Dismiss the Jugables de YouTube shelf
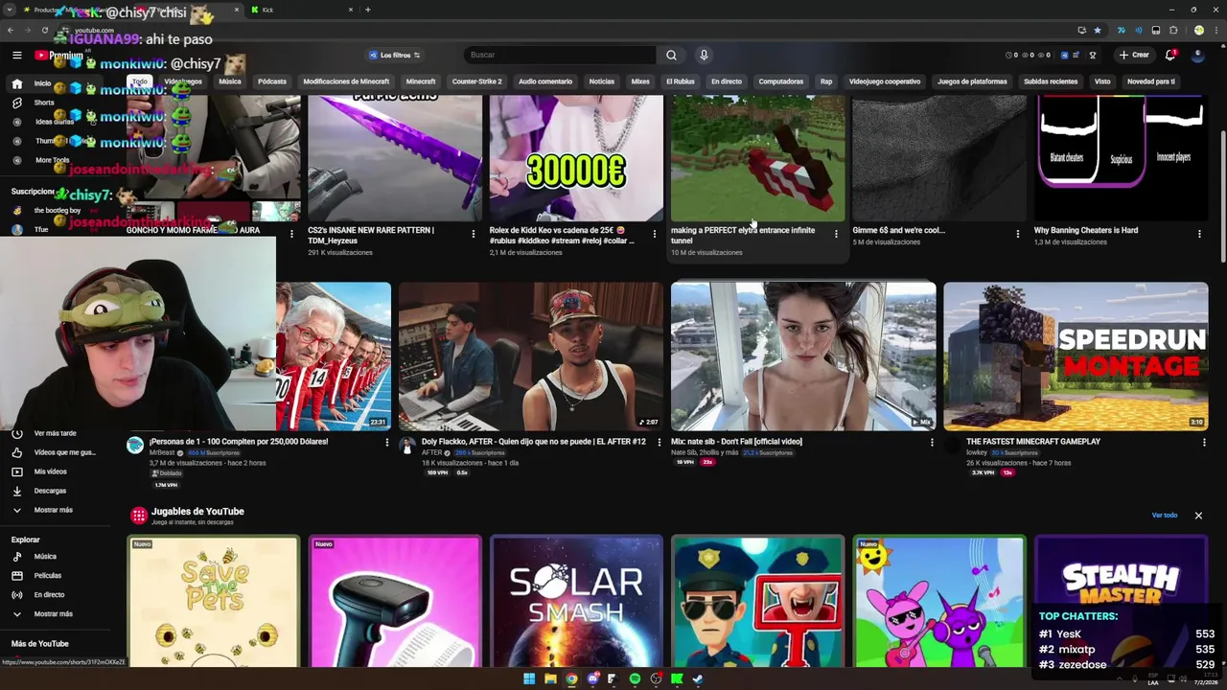1227x690 pixels. point(1198,516)
